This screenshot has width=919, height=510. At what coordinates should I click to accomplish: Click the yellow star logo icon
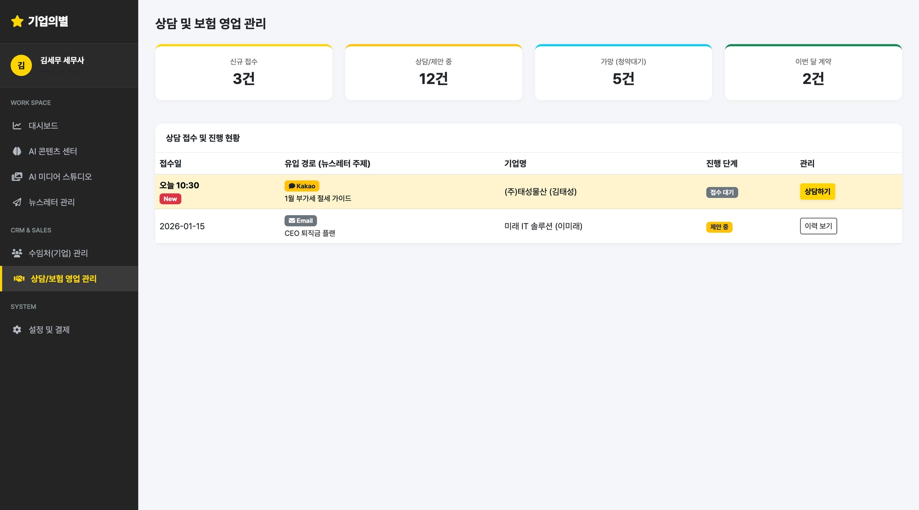coord(17,21)
